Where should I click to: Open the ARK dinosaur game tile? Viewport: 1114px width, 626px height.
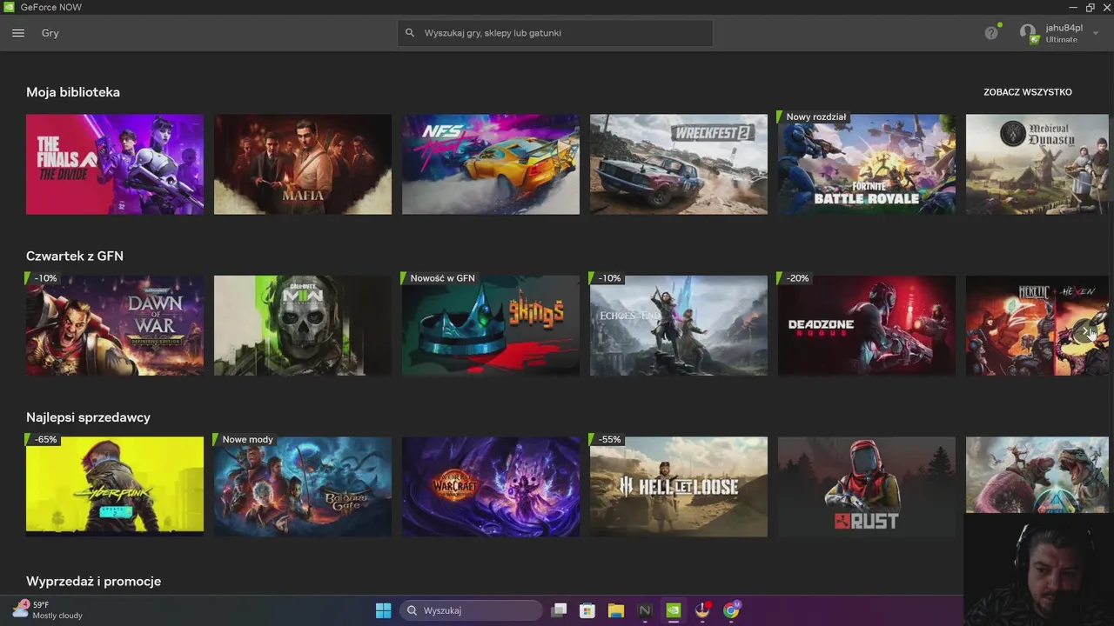point(1037,476)
